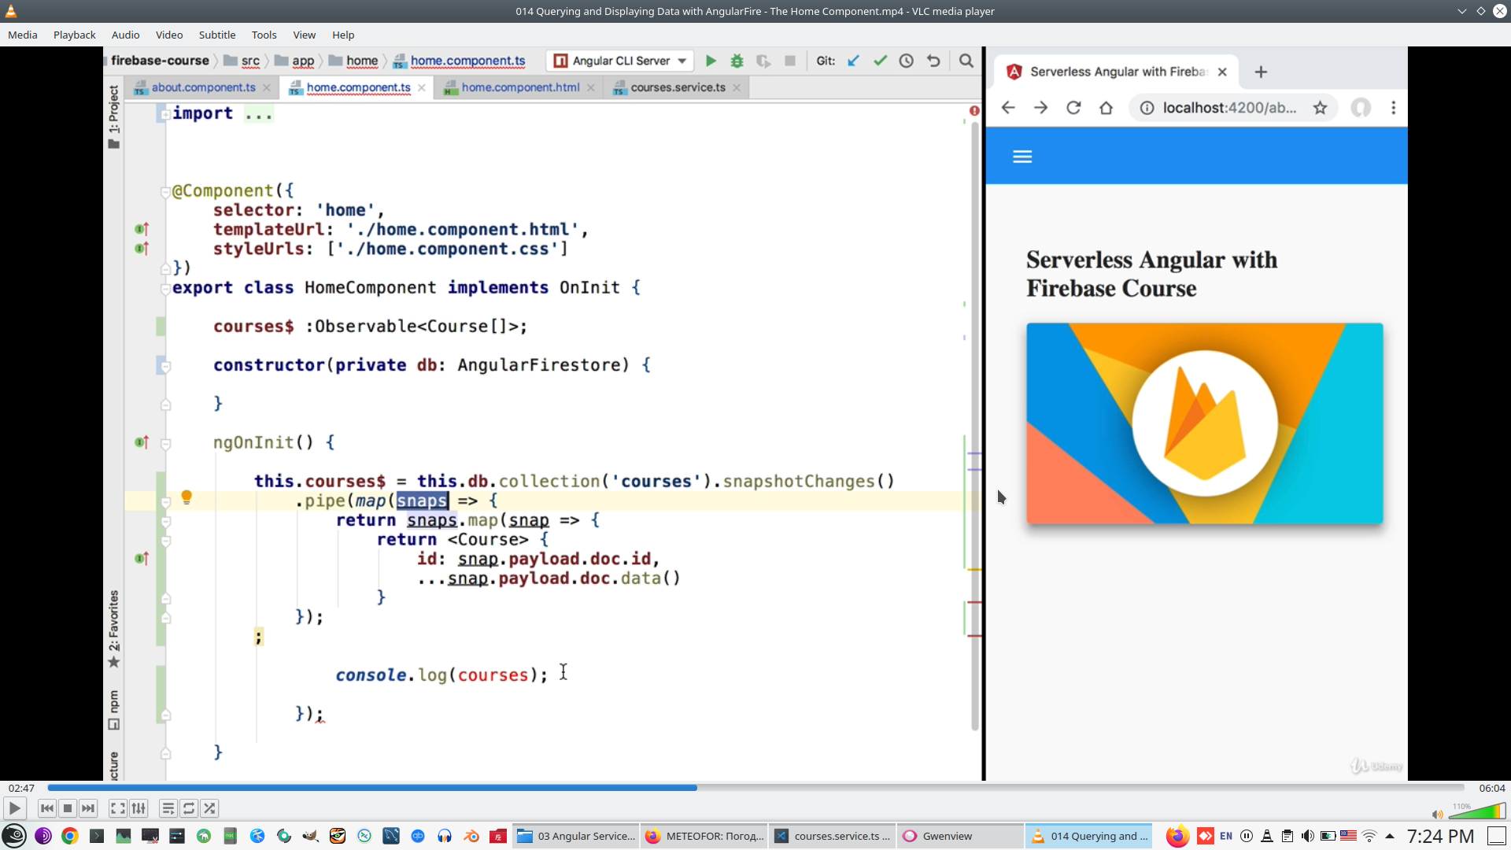The width and height of the screenshot is (1511, 850).
Task: Open the Video menu
Action: [168, 35]
